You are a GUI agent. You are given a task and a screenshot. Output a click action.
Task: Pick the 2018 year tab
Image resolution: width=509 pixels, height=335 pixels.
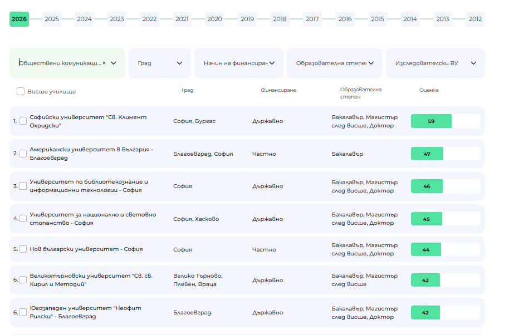pos(280,19)
